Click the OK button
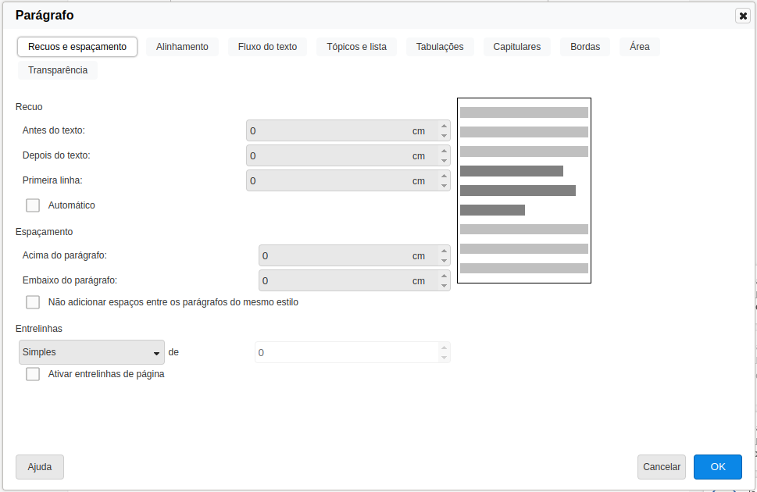Viewport: 757px width, 492px height. 717,467
